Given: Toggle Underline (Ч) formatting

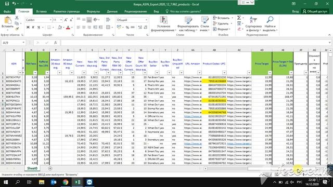Looking at the screenshot, I should coord(39,28).
